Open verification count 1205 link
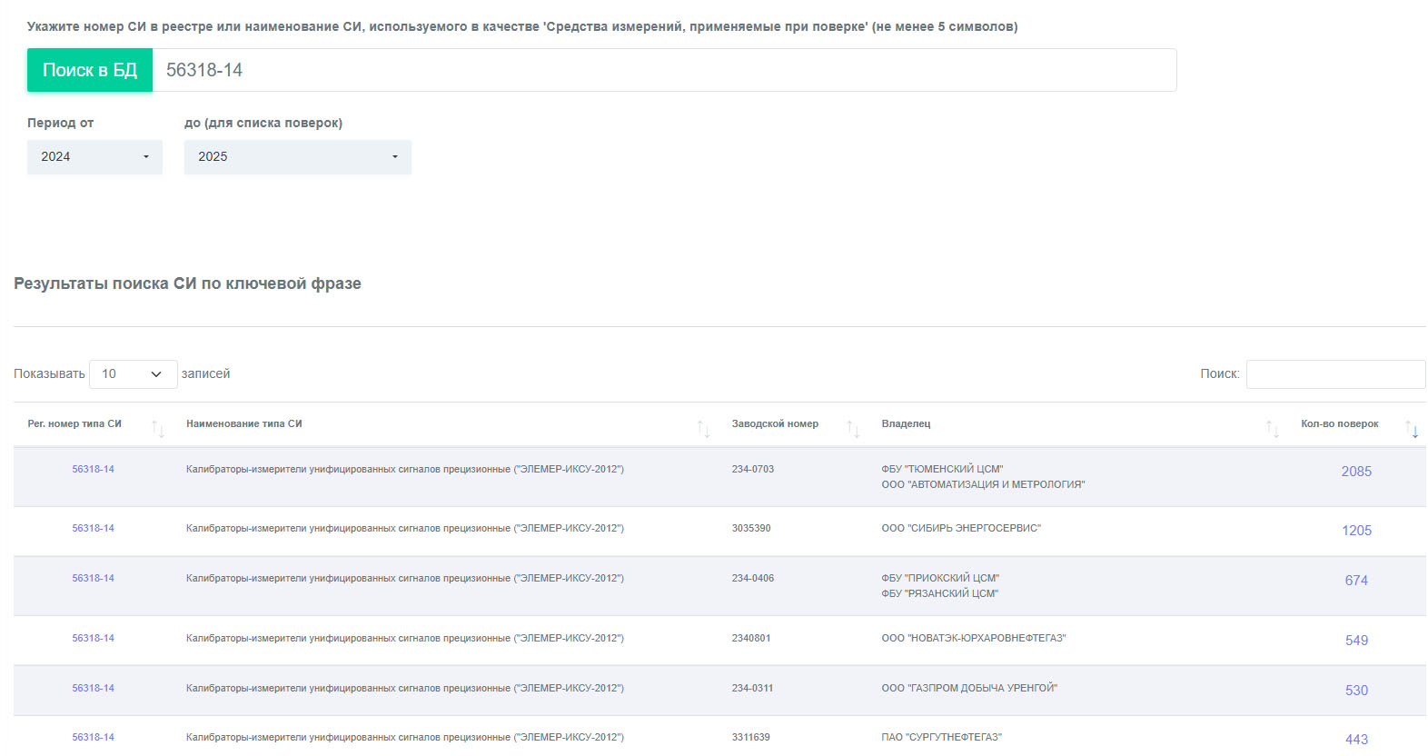The height and width of the screenshot is (756, 1428). pos(1356,531)
